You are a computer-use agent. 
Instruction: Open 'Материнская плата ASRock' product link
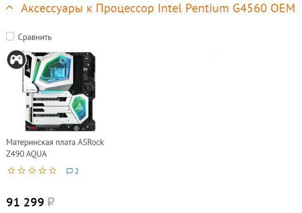click(55, 142)
